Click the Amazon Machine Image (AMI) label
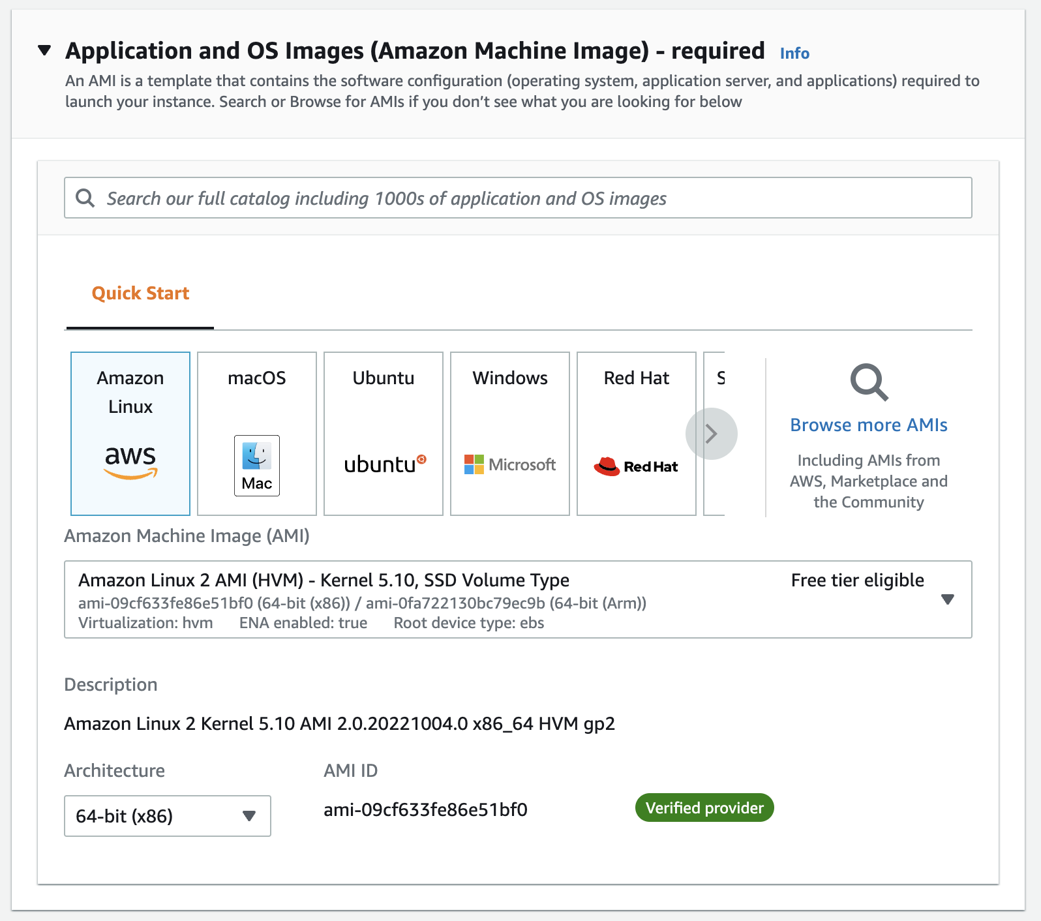Viewport: 1041px width, 921px height. 187,536
